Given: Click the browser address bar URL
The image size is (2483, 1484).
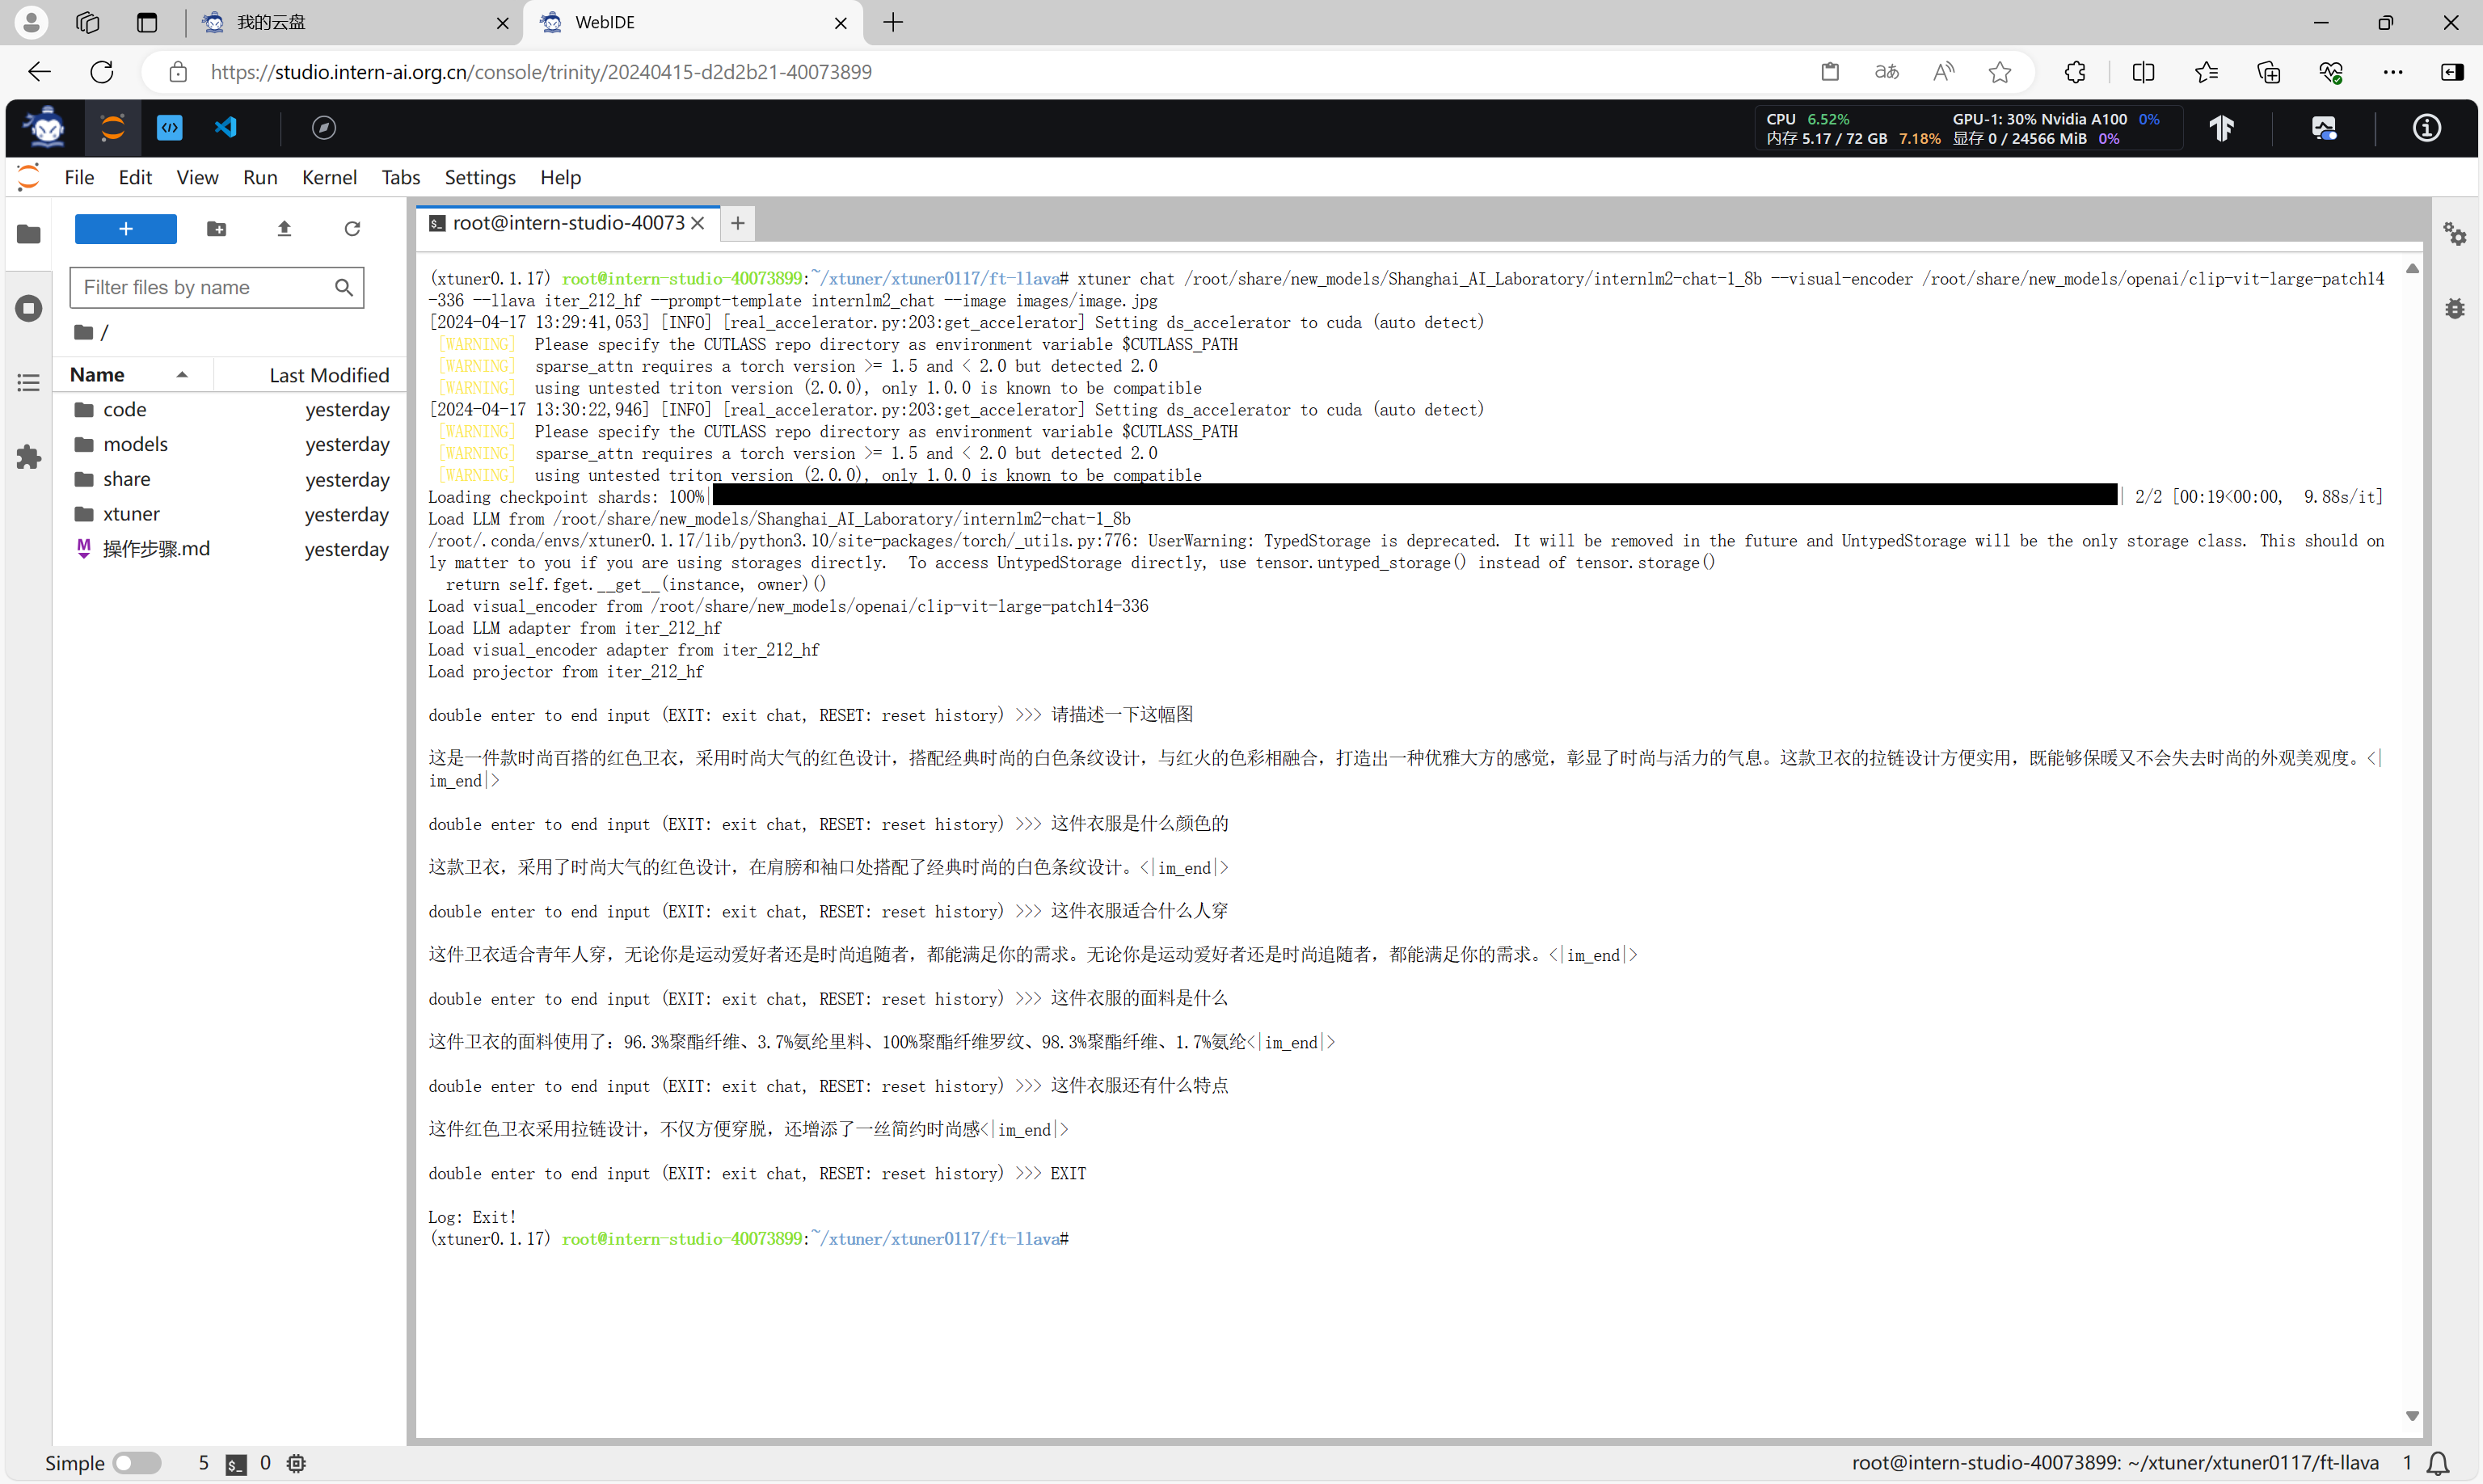Looking at the screenshot, I should tap(540, 72).
